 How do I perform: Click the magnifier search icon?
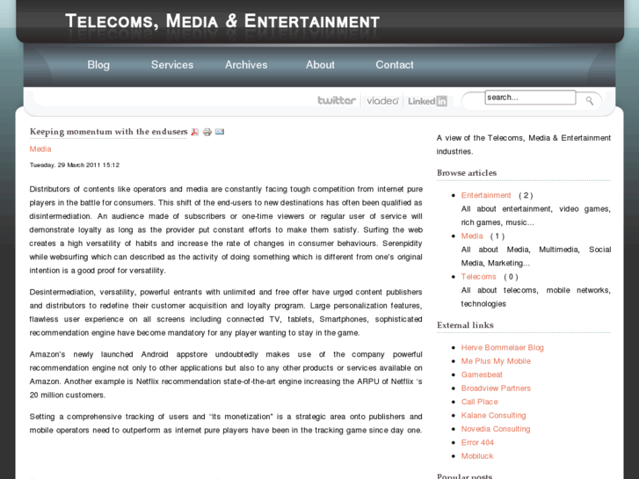590,100
